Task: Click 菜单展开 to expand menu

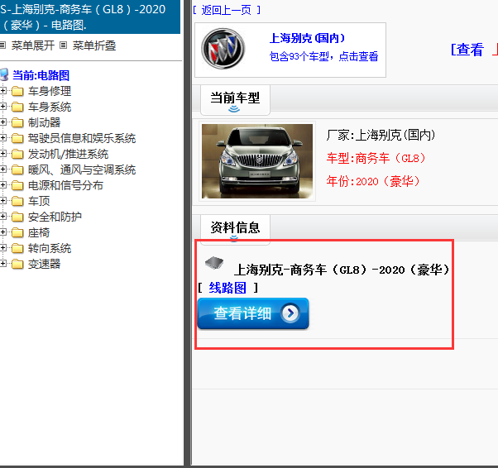Action: 33,45
